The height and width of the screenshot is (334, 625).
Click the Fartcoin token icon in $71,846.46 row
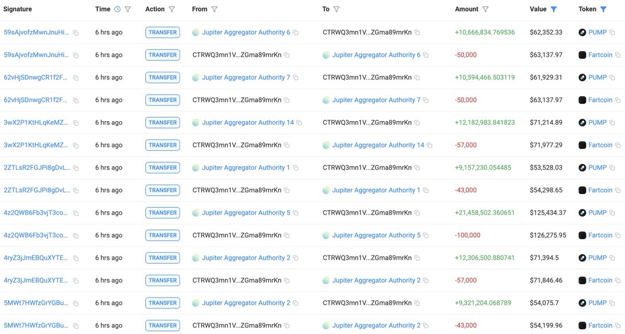(582, 280)
